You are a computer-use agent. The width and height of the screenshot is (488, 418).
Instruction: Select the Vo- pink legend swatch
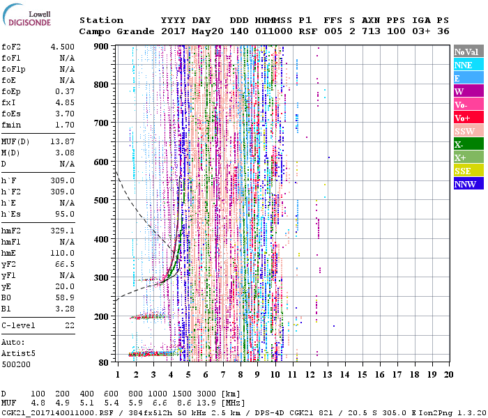[x=468, y=104]
